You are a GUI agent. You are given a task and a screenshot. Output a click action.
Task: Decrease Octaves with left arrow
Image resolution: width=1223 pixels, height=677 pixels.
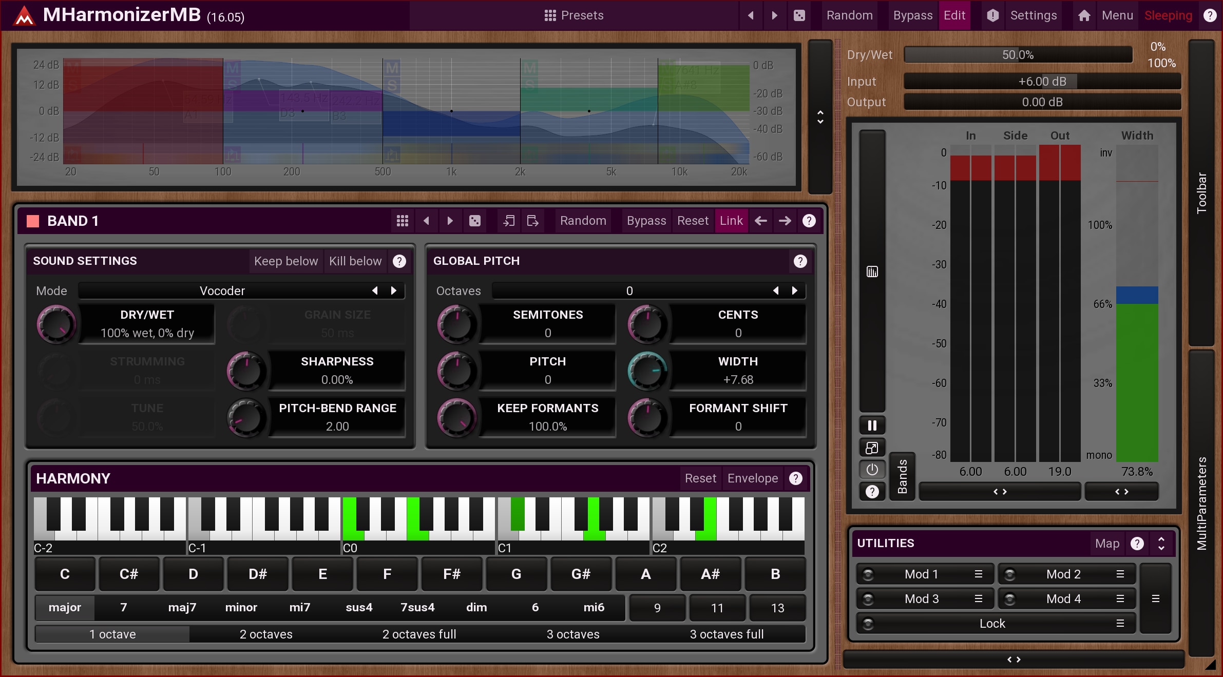pyautogui.click(x=776, y=291)
